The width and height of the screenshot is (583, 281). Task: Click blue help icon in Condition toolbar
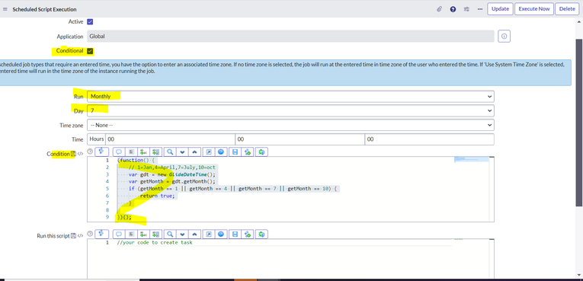click(221, 152)
